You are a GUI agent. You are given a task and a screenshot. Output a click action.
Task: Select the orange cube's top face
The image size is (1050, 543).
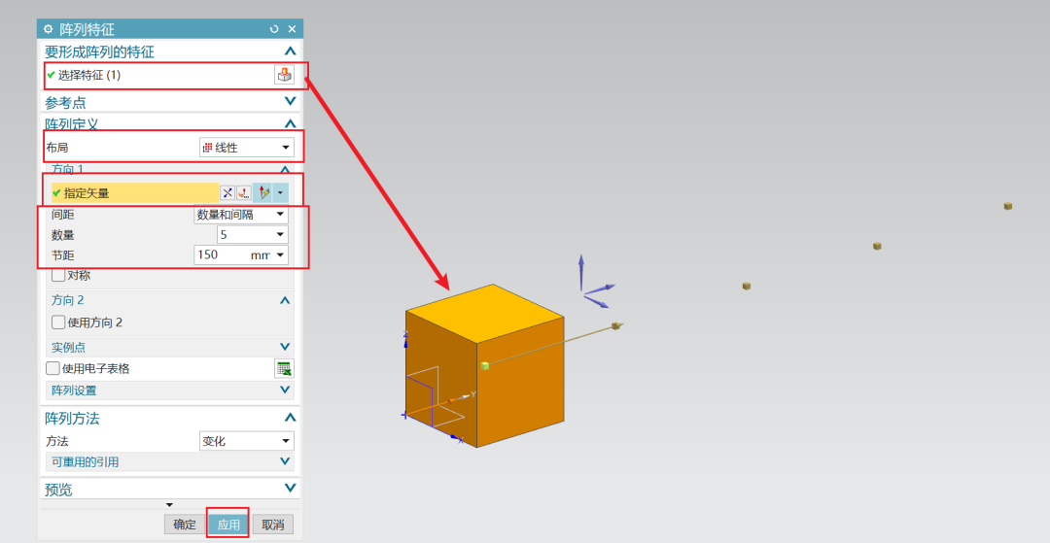(x=485, y=313)
